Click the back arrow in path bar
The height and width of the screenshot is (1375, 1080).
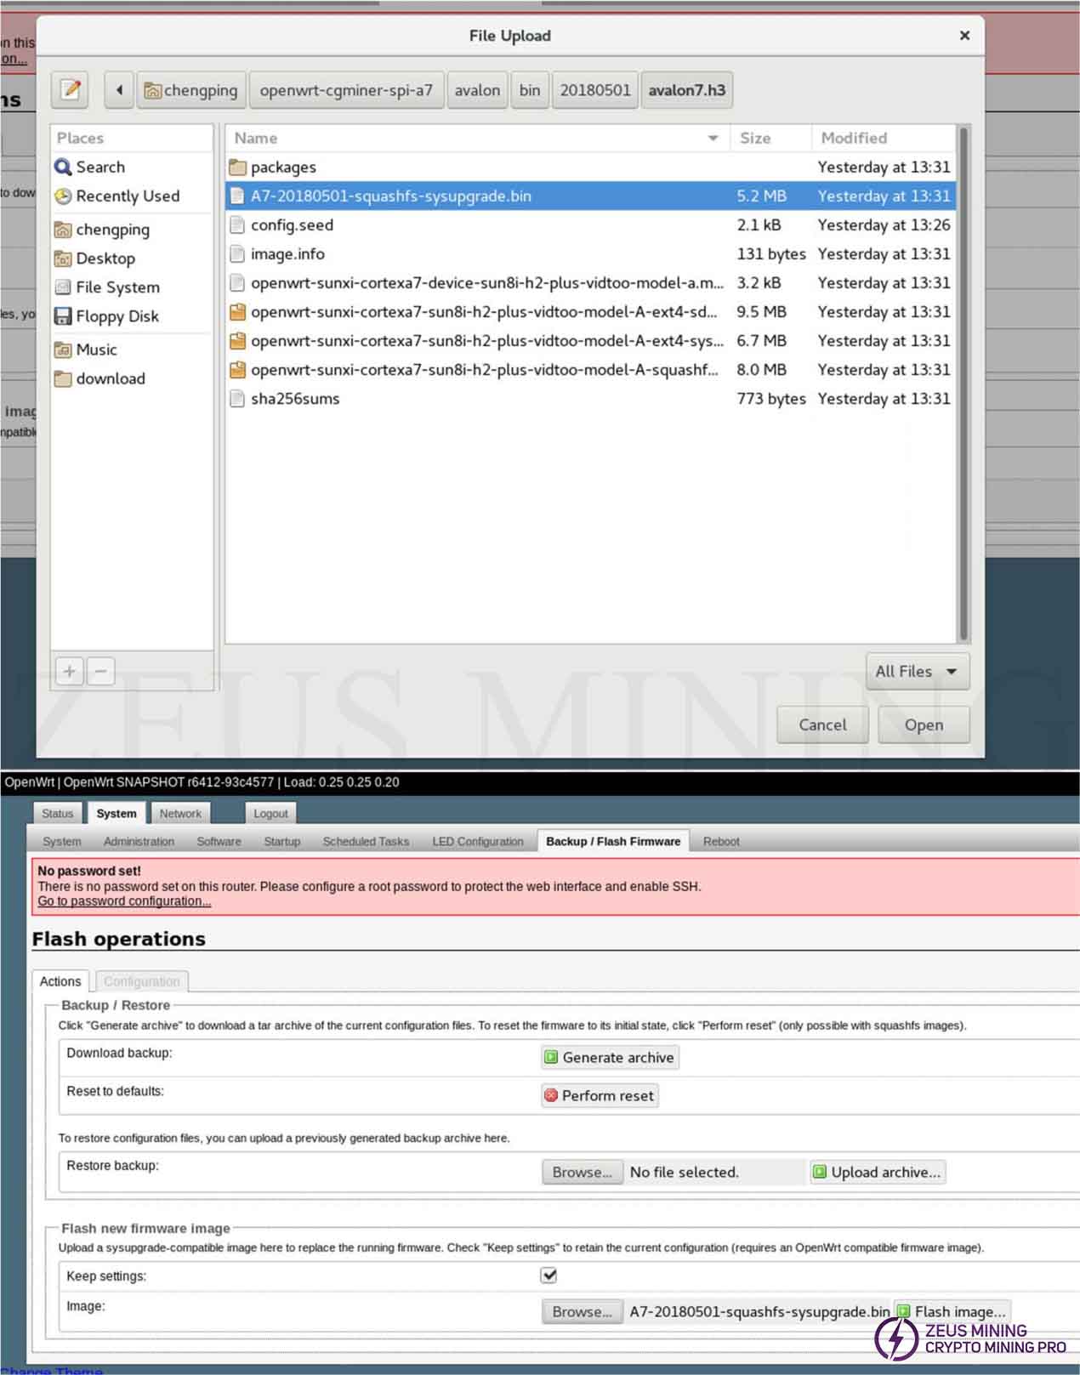coord(119,89)
